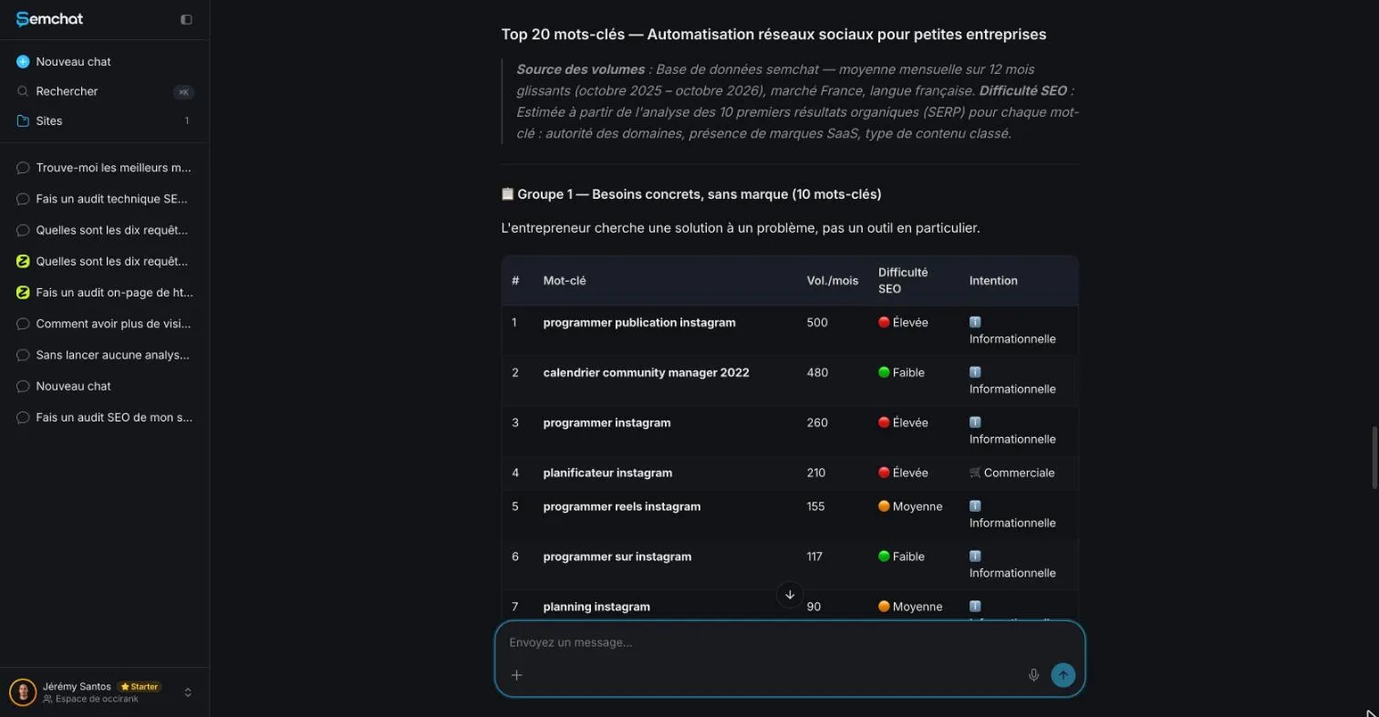Click the folder icon next to Sites

pyautogui.click(x=24, y=120)
